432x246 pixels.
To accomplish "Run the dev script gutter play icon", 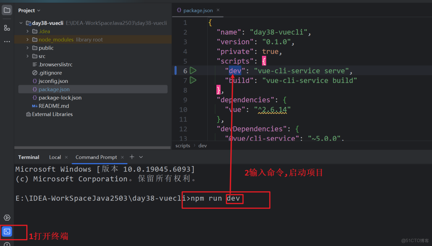I will [193, 70].
